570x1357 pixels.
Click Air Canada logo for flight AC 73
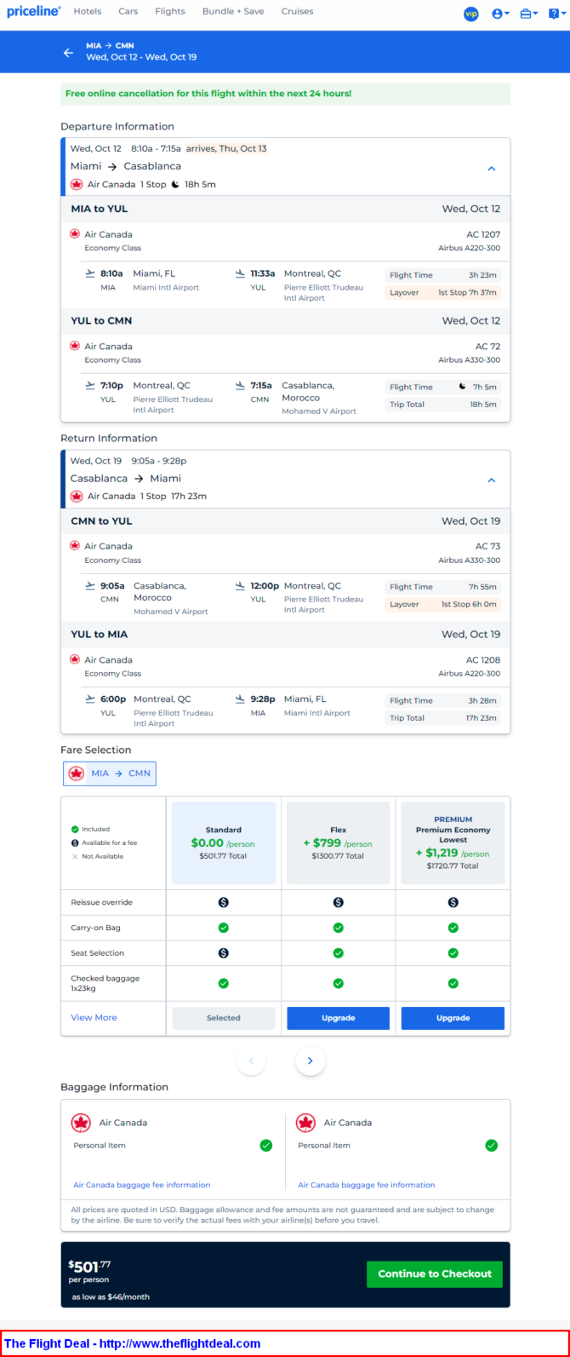point(75,545)
